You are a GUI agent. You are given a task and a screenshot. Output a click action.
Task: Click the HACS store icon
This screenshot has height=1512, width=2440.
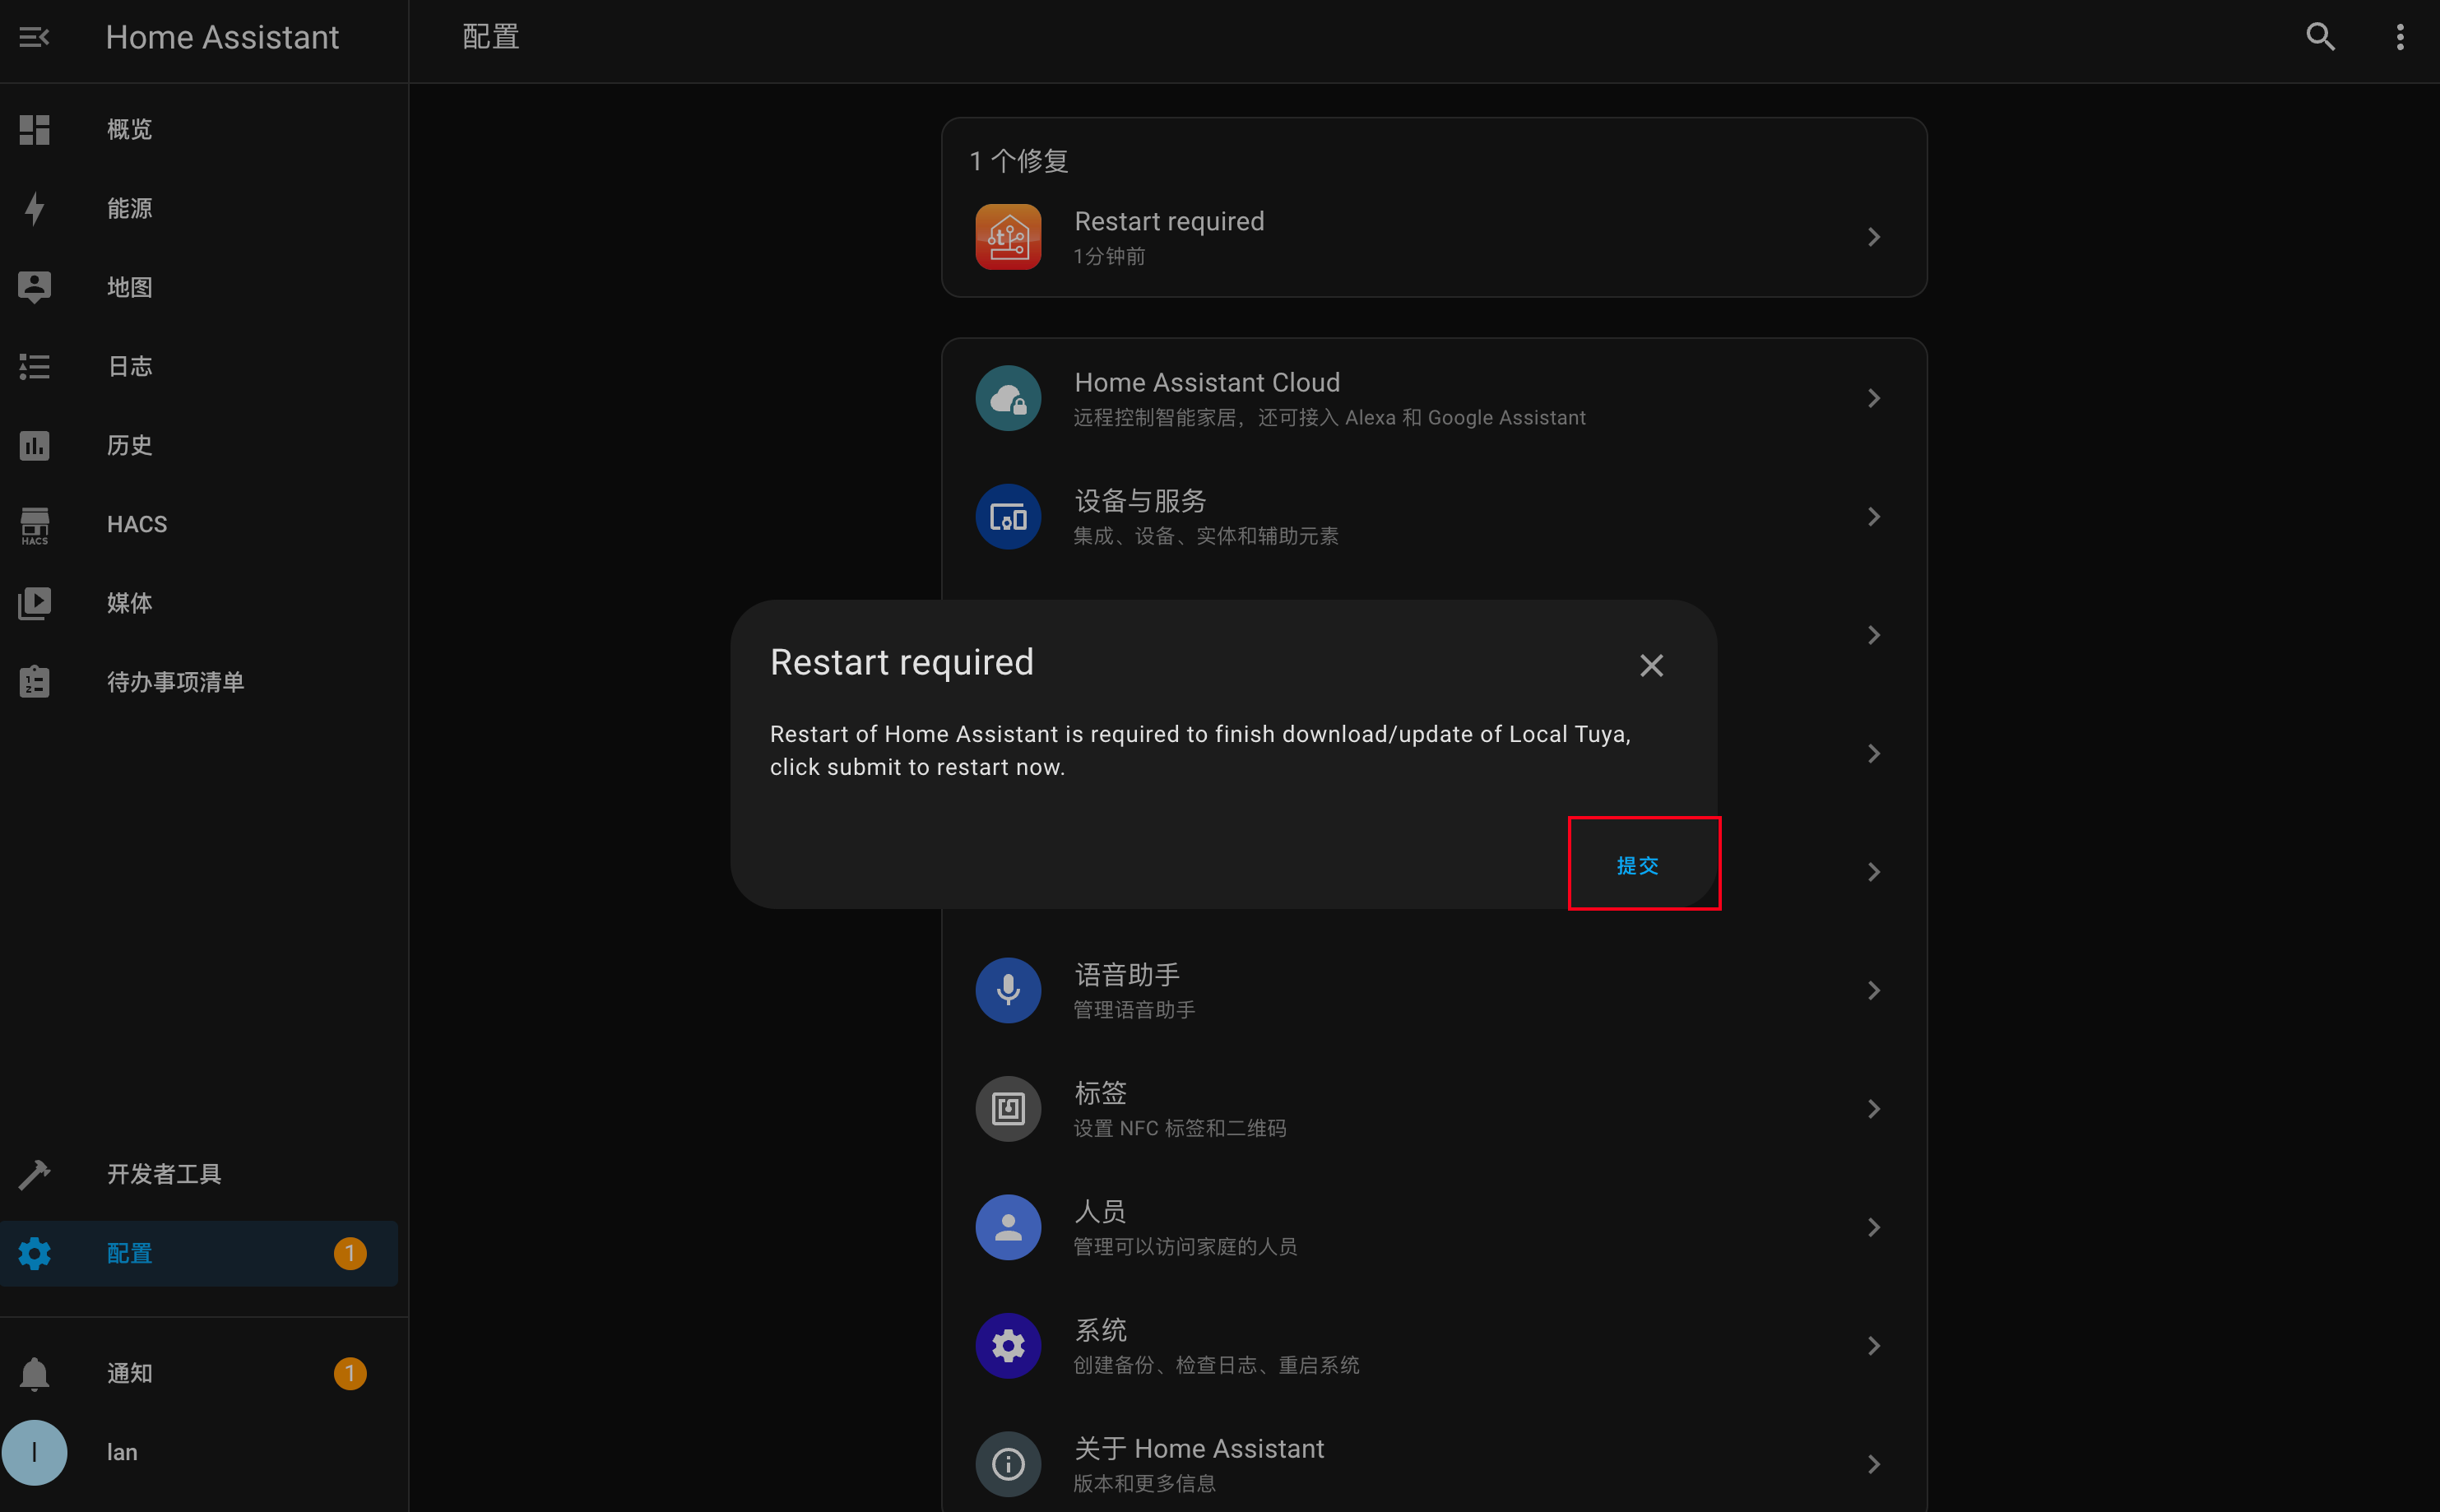(34, 525)
